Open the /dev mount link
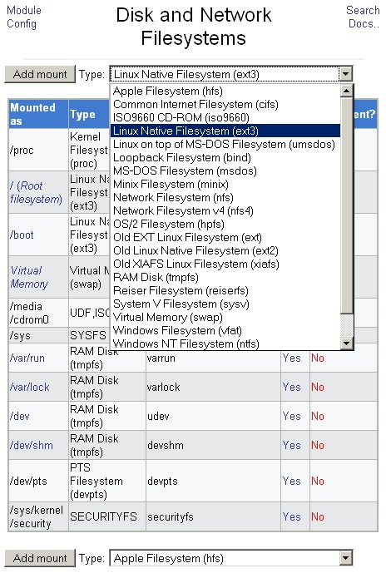 19,416
